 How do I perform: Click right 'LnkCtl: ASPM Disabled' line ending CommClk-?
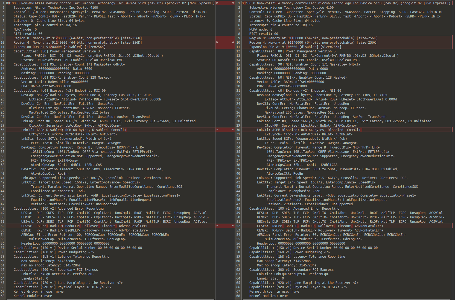(x=310, y=130)
